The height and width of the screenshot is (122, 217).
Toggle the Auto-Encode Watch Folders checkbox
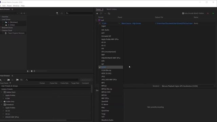pyautogui.click(x=183, y=14)
